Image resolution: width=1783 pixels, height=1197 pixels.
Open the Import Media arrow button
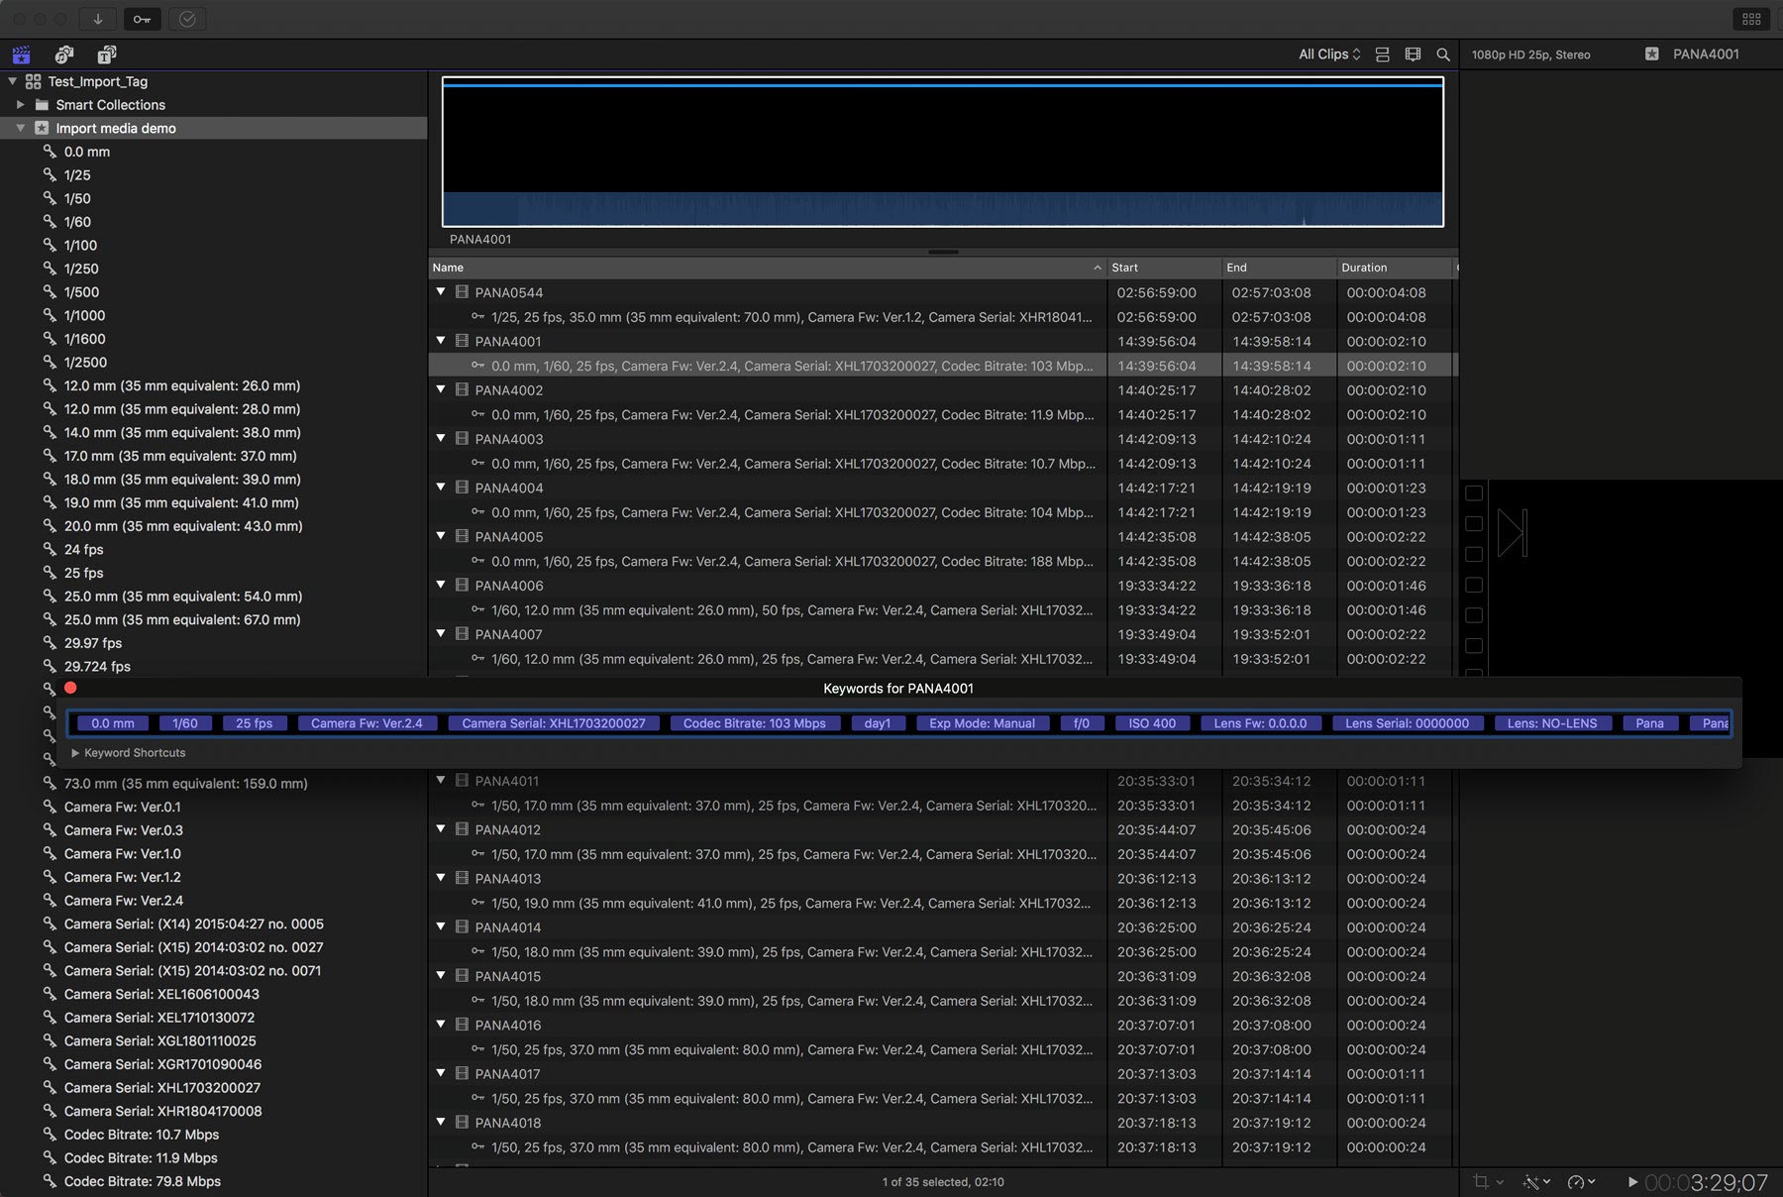coord(97,19)
